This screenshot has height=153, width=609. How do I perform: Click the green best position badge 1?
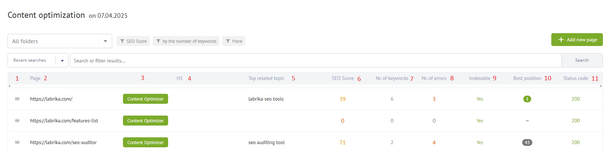[527, 99]
